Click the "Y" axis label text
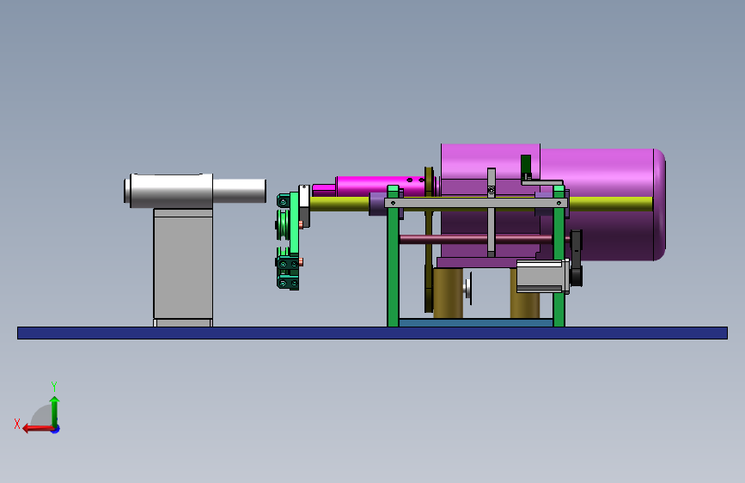This screenshot has width=745, height=483. click(x=54, y=386)
